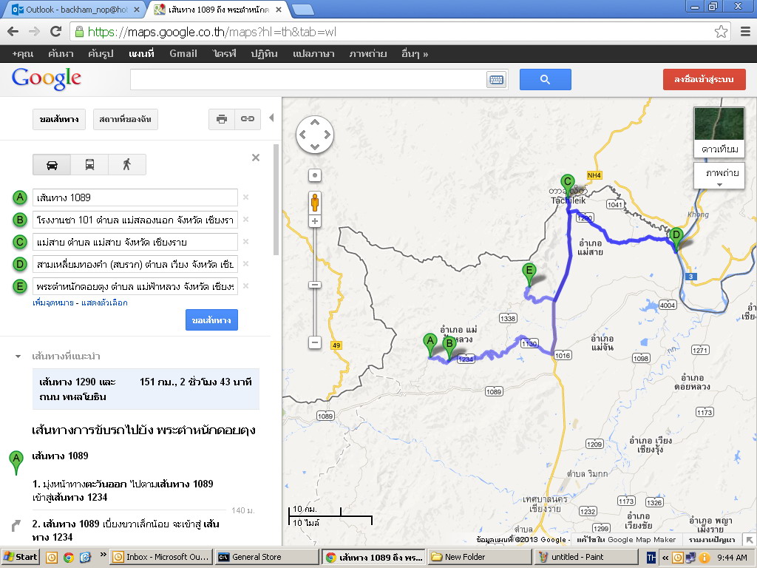Viewport: 757px width, 568px height.
Task: Switch to satellite ดาวเทียม thumbnail
Action: point(719,132)
